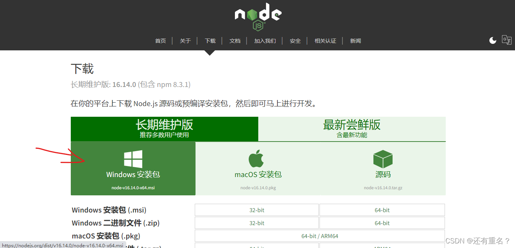Viewport: 515px width, 248px height.
Task: Download Windows 安装包 node-v16.14.0-x64.msi
Action: pyautogui.click(x=133, y=169)
